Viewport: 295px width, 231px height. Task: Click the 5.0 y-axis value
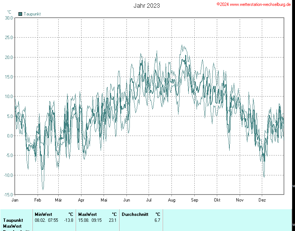click(10, 116)
